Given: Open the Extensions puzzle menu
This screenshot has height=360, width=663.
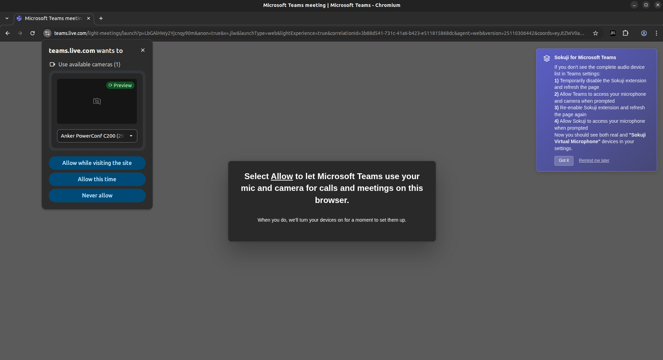Looking at the screenshot, I should (626, 33).
